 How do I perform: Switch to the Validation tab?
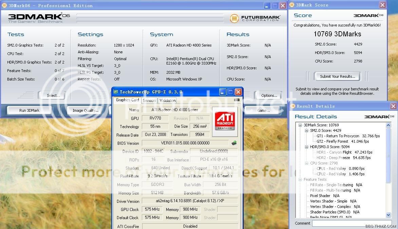click(x=168, y=100)
